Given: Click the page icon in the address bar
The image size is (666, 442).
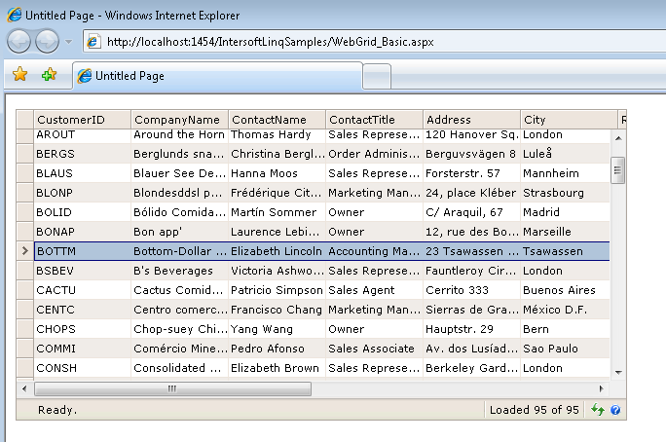Looking at the screenshot, I should tap(94, 42).
